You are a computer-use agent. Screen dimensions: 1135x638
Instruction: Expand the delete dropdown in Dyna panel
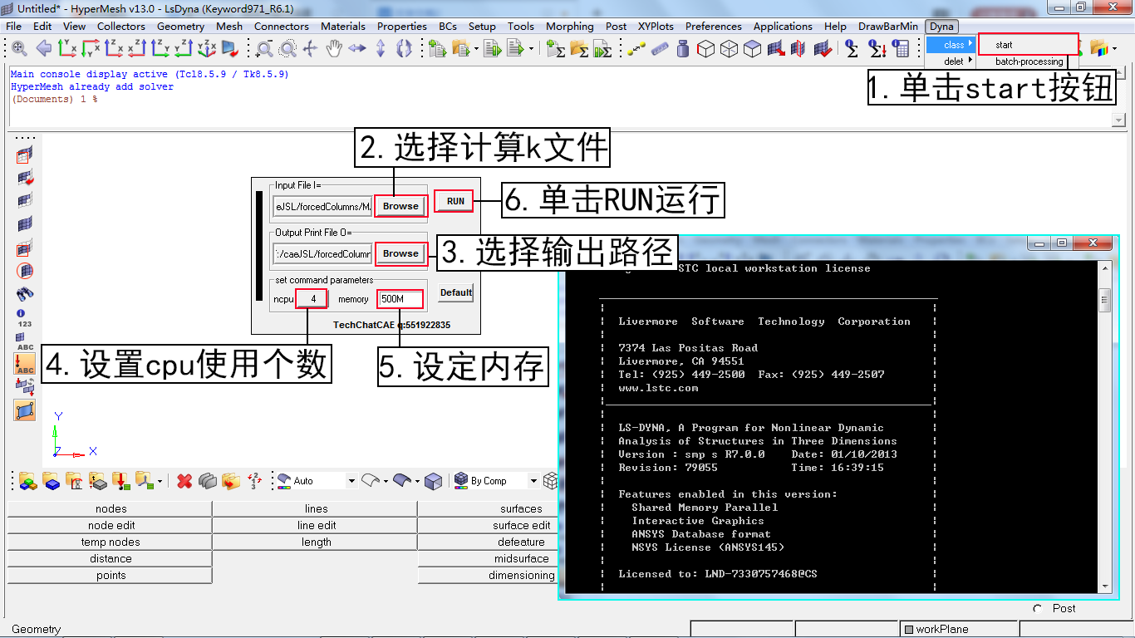[969, 61]
